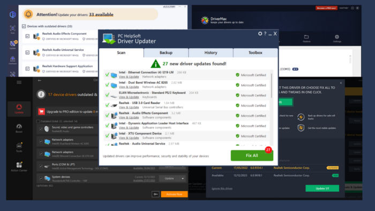This screenshot has width=375, height=211.
Task: Open dropdown arrow beside System devices Update button
Action: coord(183,178)
